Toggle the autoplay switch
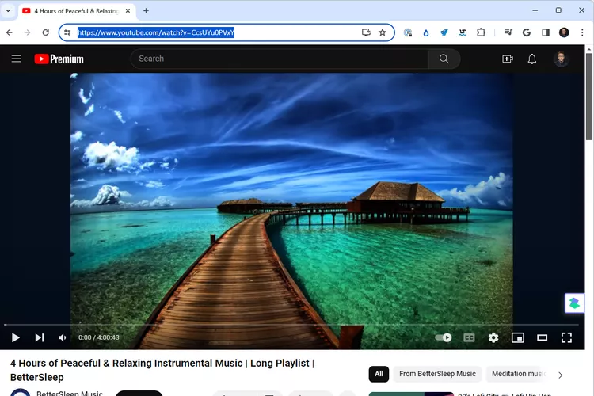The width and height of the screenshot is (594, 396). (444, 337)
